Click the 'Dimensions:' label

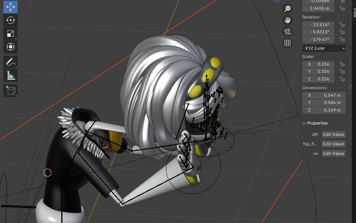[314, 88]
